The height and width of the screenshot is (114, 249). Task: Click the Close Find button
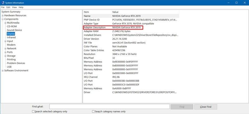point(206,107)
